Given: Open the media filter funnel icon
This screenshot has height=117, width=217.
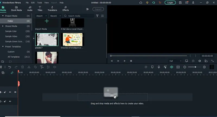Looking at the screenshot, I should [97, 16].
